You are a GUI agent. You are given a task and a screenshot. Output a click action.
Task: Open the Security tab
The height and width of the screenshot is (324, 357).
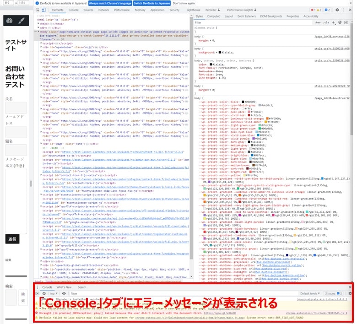[174, 10]
